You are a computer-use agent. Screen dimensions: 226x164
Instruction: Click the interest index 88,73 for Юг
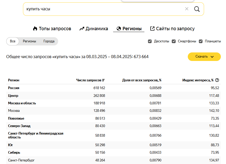pyautogui.click(x=215, y=145)
